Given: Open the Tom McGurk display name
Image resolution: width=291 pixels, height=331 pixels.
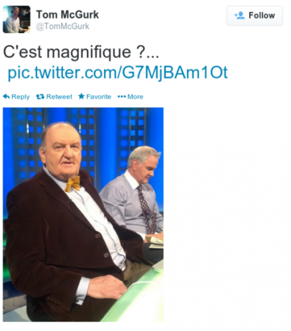Looking at the screenshot, I should [x=68, y=15].
